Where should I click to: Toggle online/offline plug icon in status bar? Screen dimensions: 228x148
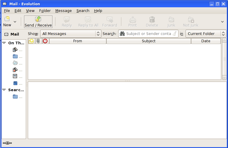pos(7,143)
